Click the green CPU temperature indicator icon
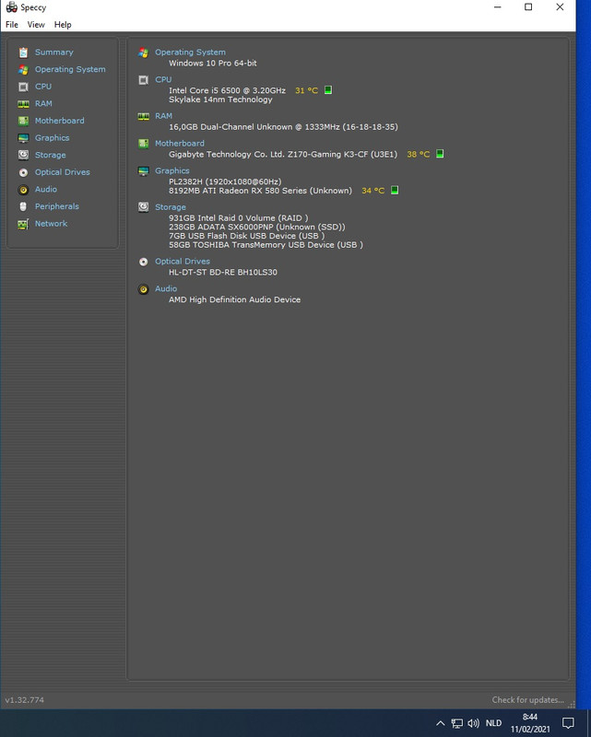This screenshot has width=591, height=737. [328, 89]
